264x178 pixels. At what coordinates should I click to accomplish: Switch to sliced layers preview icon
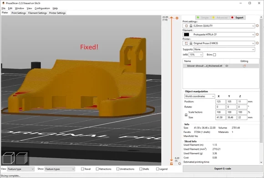pos(21,158)
